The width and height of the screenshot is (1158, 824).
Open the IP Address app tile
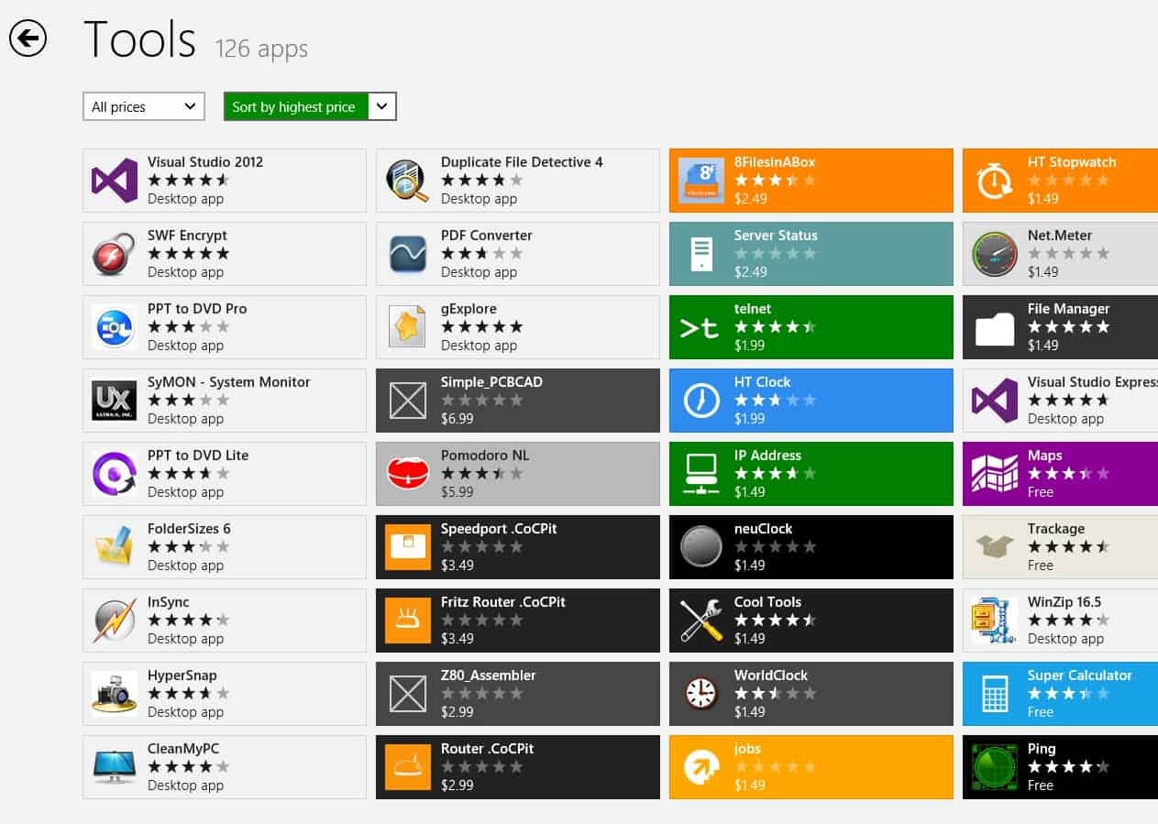pyautogui.click(x=811, y=474)
